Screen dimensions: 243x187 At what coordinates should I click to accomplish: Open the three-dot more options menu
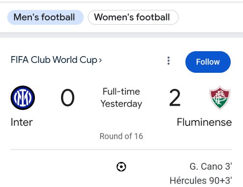point(168,61)
